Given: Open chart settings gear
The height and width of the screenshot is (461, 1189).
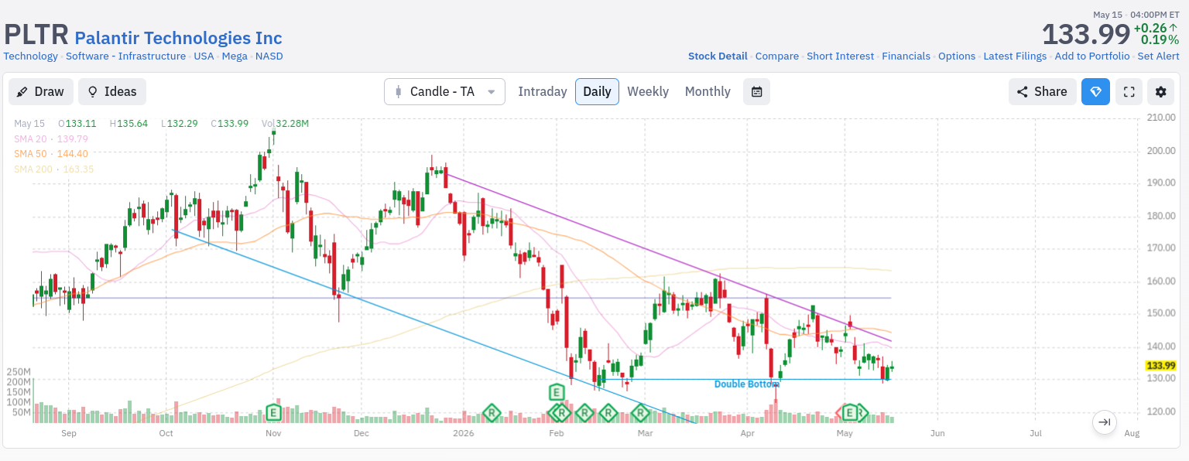Looking at the screenshot, I should 1160,91.
